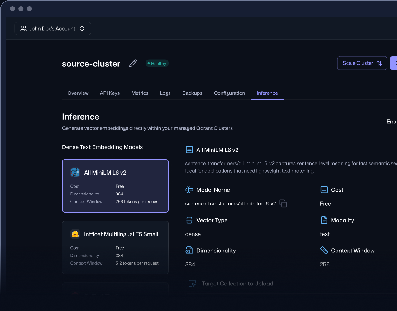Click 'Dimensionality' label in the All MiniLM card
Image resolution: width=397 pixels, height=311 pixels.
point(85,194)
